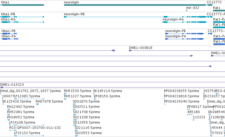Select the DME1-013G20 clone label
The image size is (225, 137).
pos(12,85)
